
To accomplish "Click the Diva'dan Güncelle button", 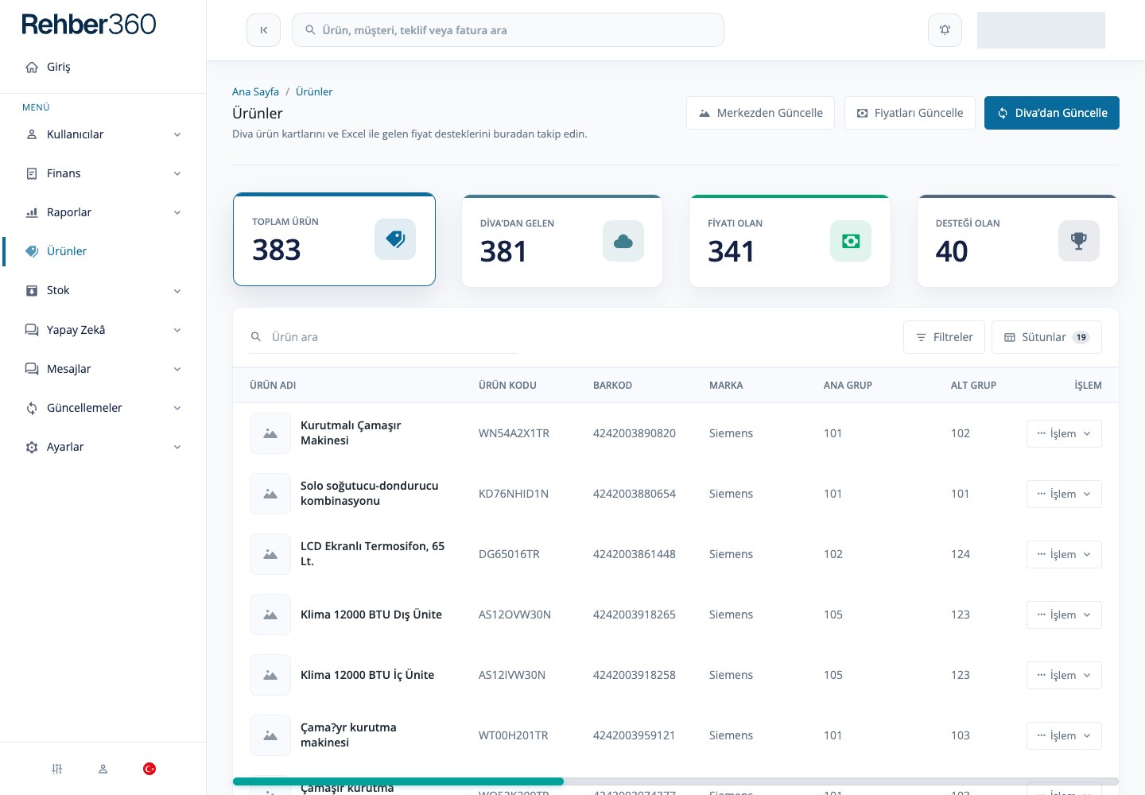I will click(x=1052, y=113).
